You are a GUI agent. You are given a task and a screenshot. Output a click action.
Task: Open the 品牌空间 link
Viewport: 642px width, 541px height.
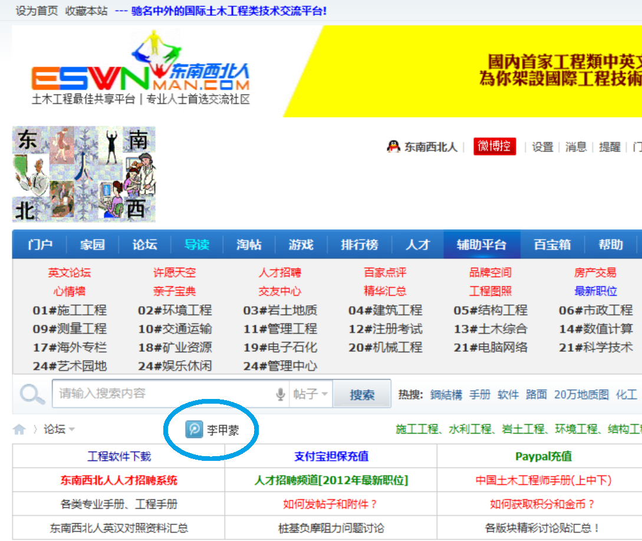point(490,272)
